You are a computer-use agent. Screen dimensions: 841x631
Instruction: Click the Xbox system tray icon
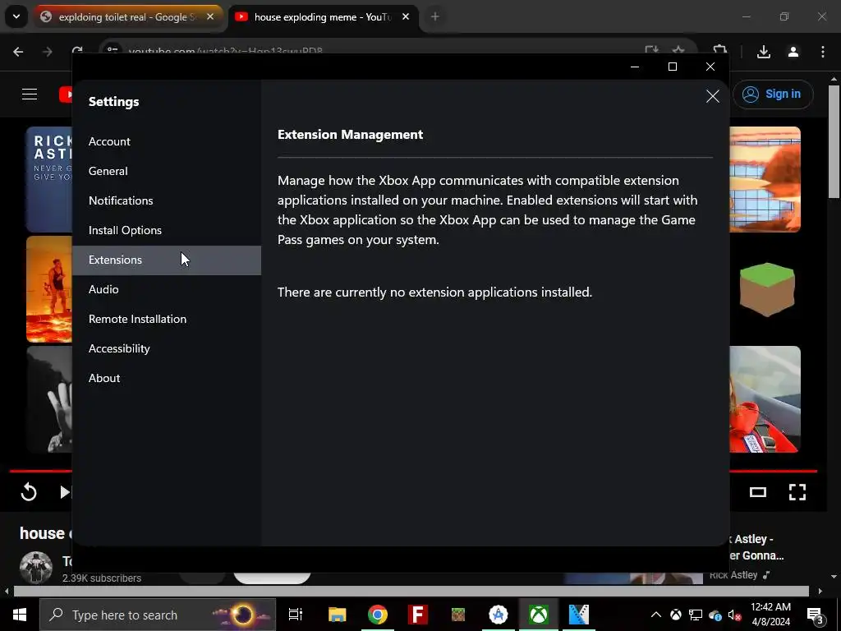676,615
